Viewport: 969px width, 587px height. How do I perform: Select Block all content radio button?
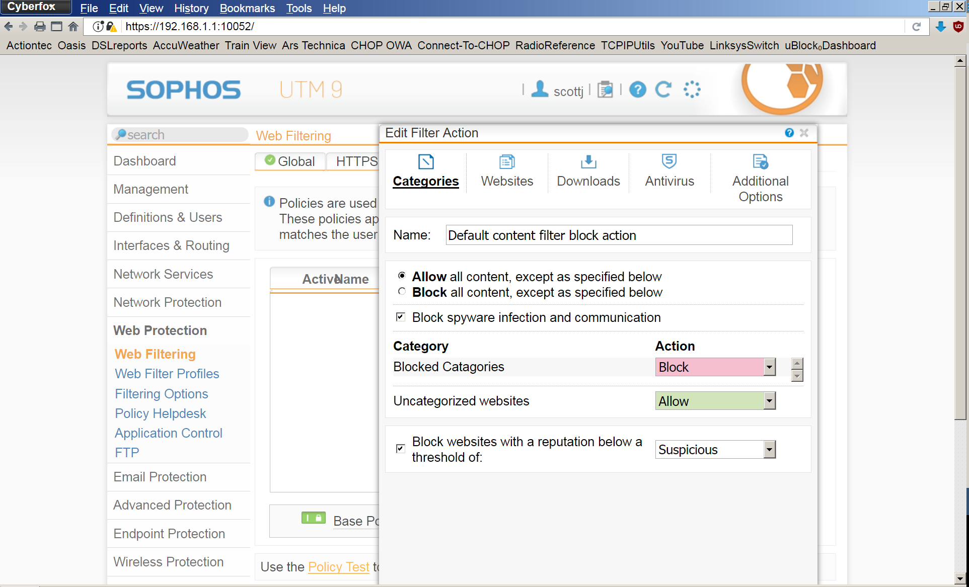tap(401, 291)
